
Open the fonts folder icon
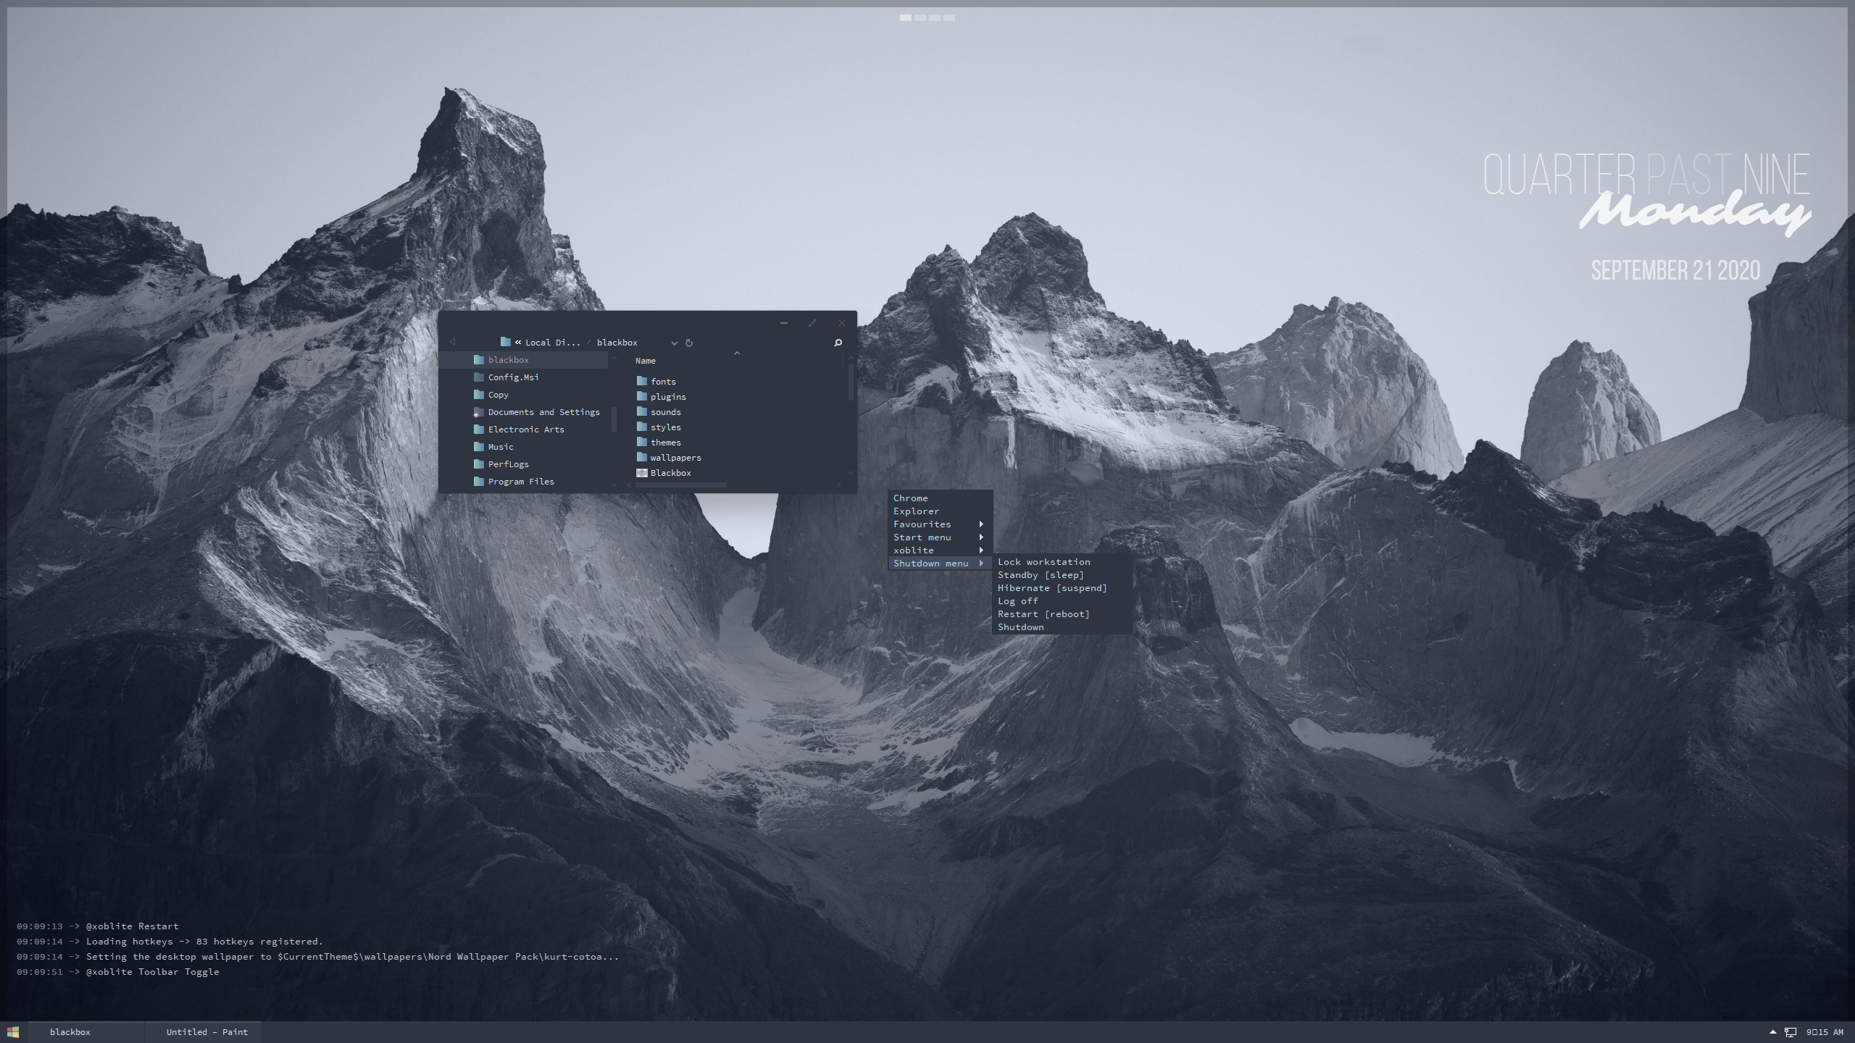[x=643, y=381]
